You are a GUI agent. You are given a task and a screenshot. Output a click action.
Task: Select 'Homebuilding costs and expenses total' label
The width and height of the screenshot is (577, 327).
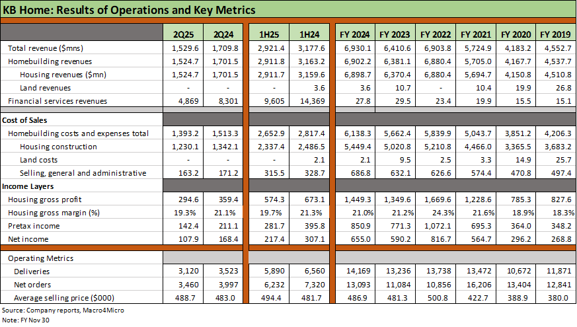tap(79, 133)
